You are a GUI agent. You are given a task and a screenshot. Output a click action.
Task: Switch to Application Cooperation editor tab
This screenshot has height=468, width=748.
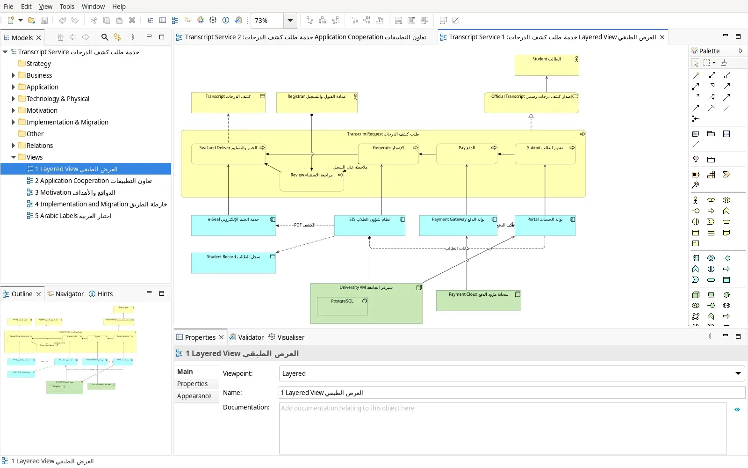click(305, 37)
